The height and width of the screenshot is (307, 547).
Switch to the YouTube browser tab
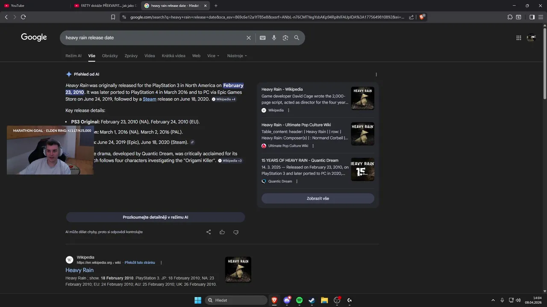[34, 6]
